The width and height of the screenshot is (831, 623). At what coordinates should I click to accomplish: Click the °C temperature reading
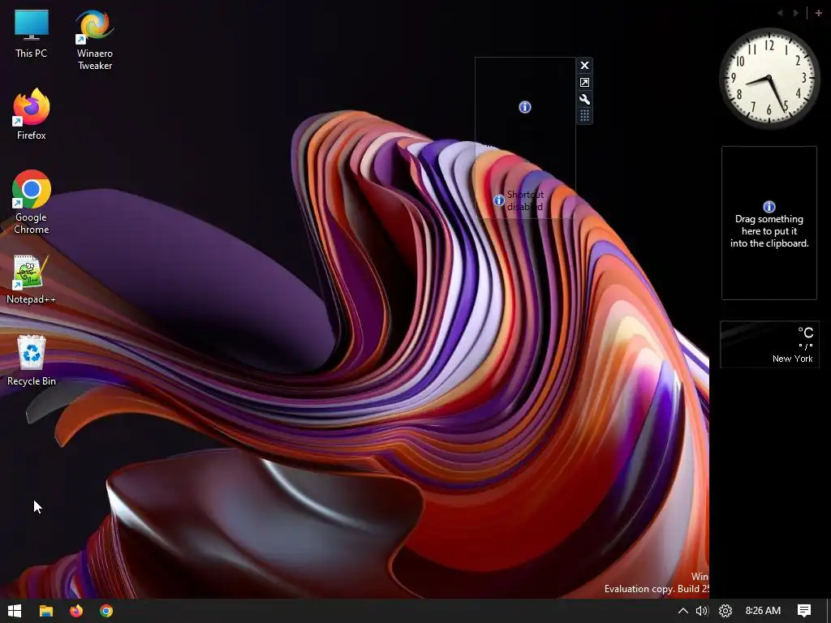(806, 333)
